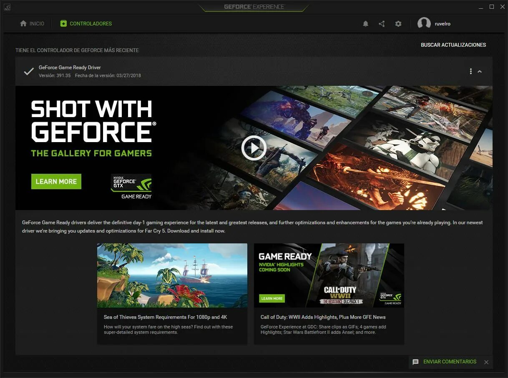This screenshot has width=508, height=378.
Task: Open the Sea of Thieves article thumbnail
Action: pos(172,275)
